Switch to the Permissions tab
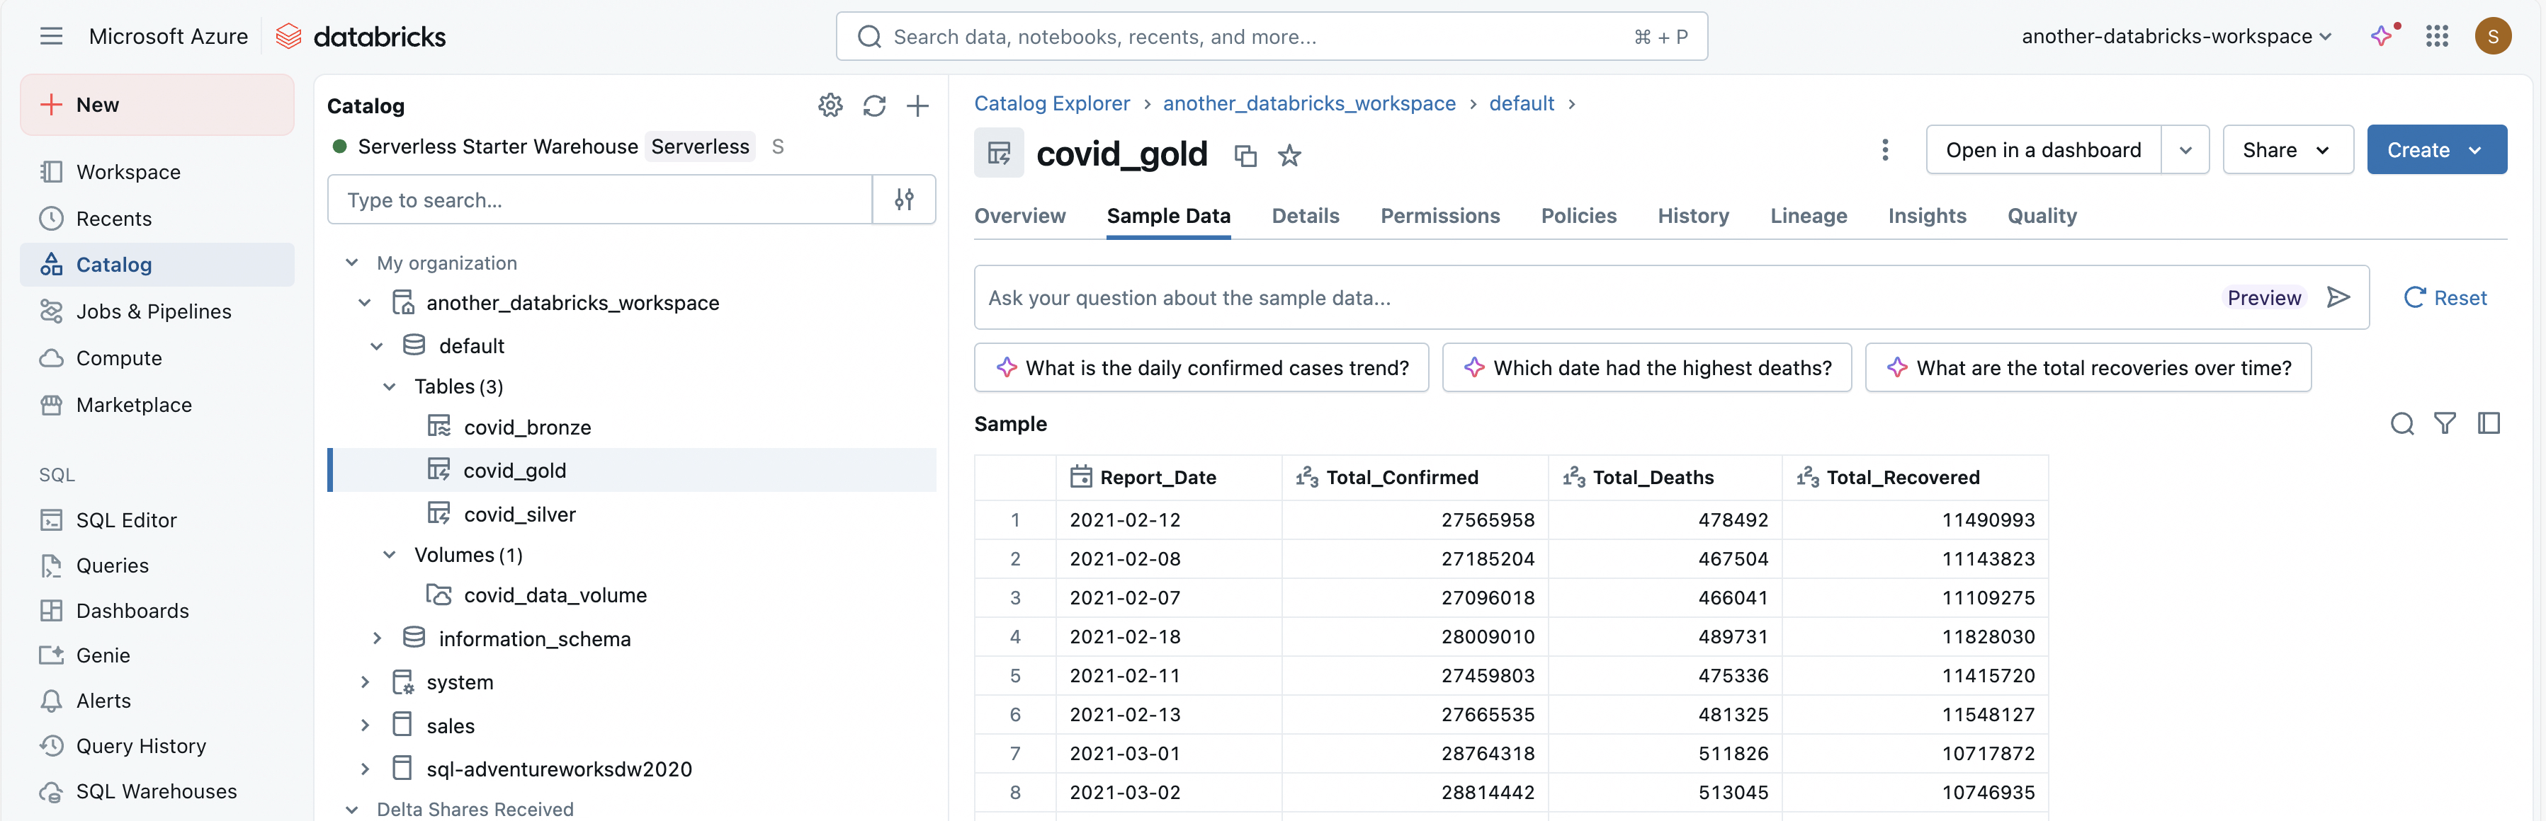Image resolution: width=2546 pixels, height=821 pixels. point(1440,215)
